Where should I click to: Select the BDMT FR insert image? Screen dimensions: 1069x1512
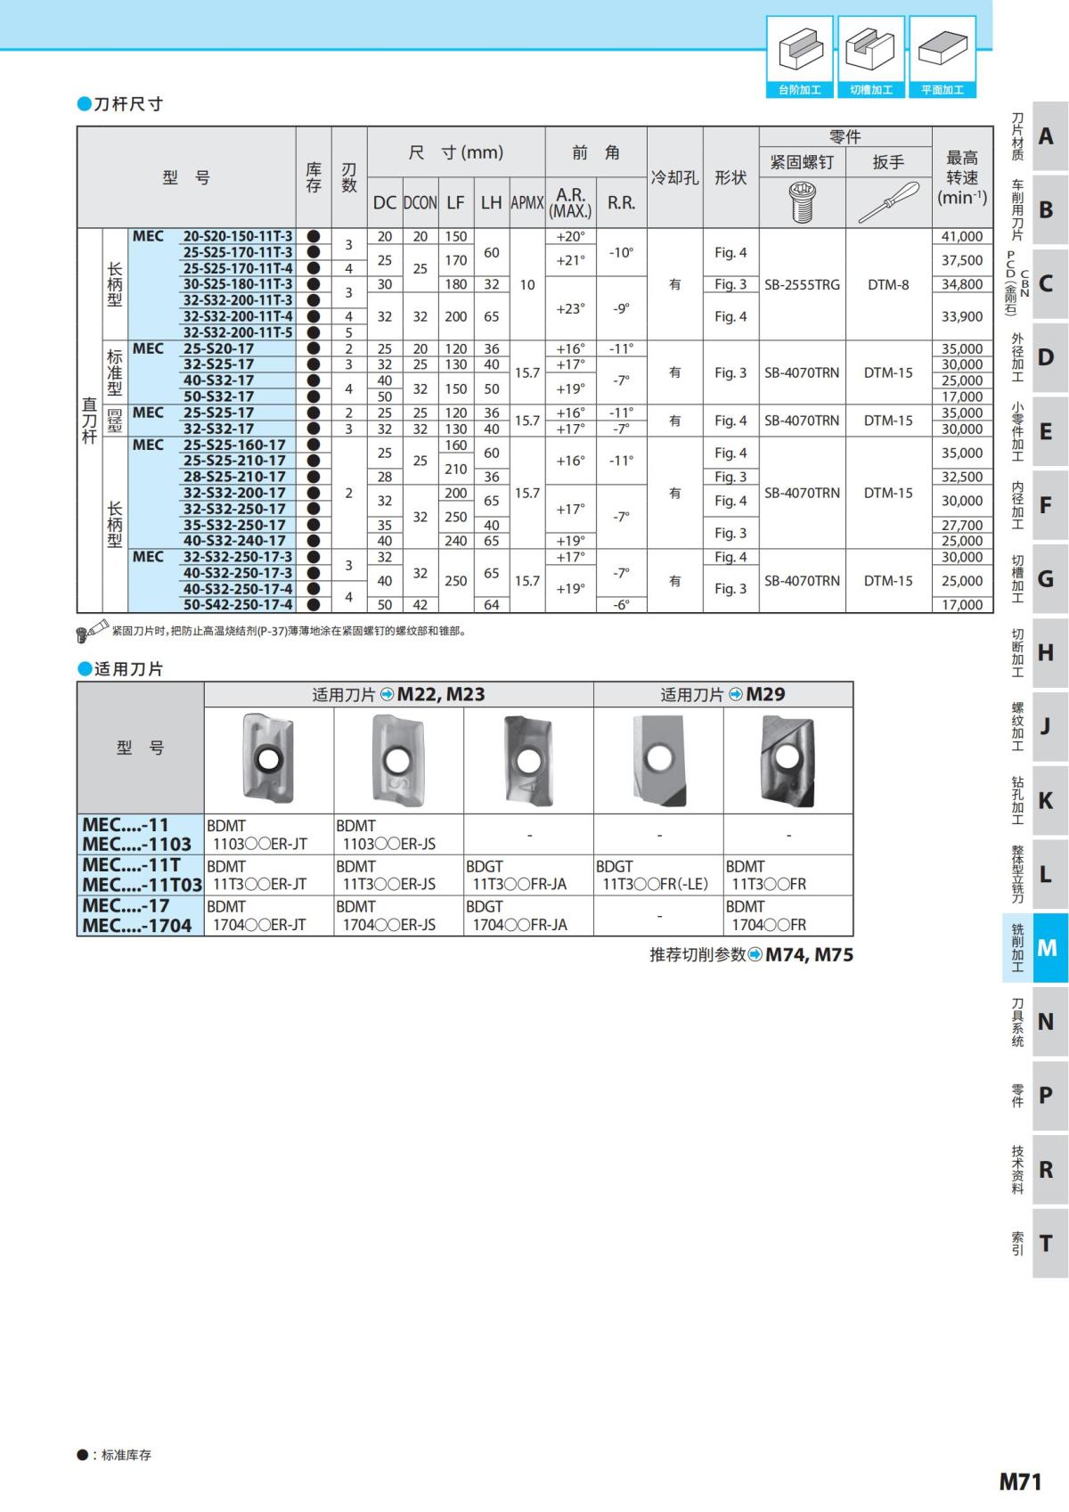(787, 759)
